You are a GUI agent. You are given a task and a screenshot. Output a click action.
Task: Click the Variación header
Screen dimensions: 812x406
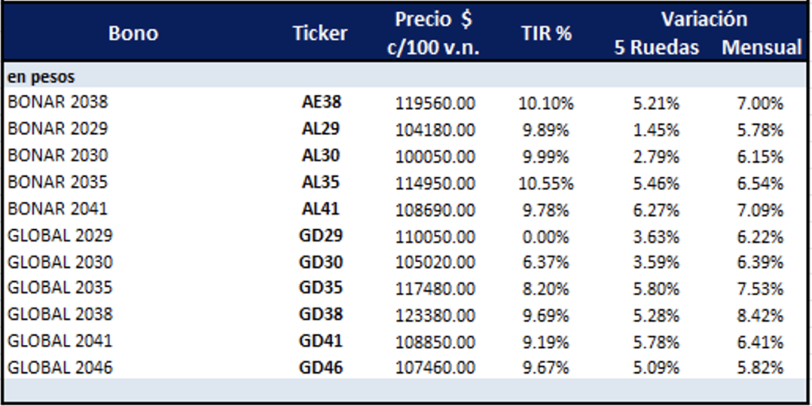[703, 19]
